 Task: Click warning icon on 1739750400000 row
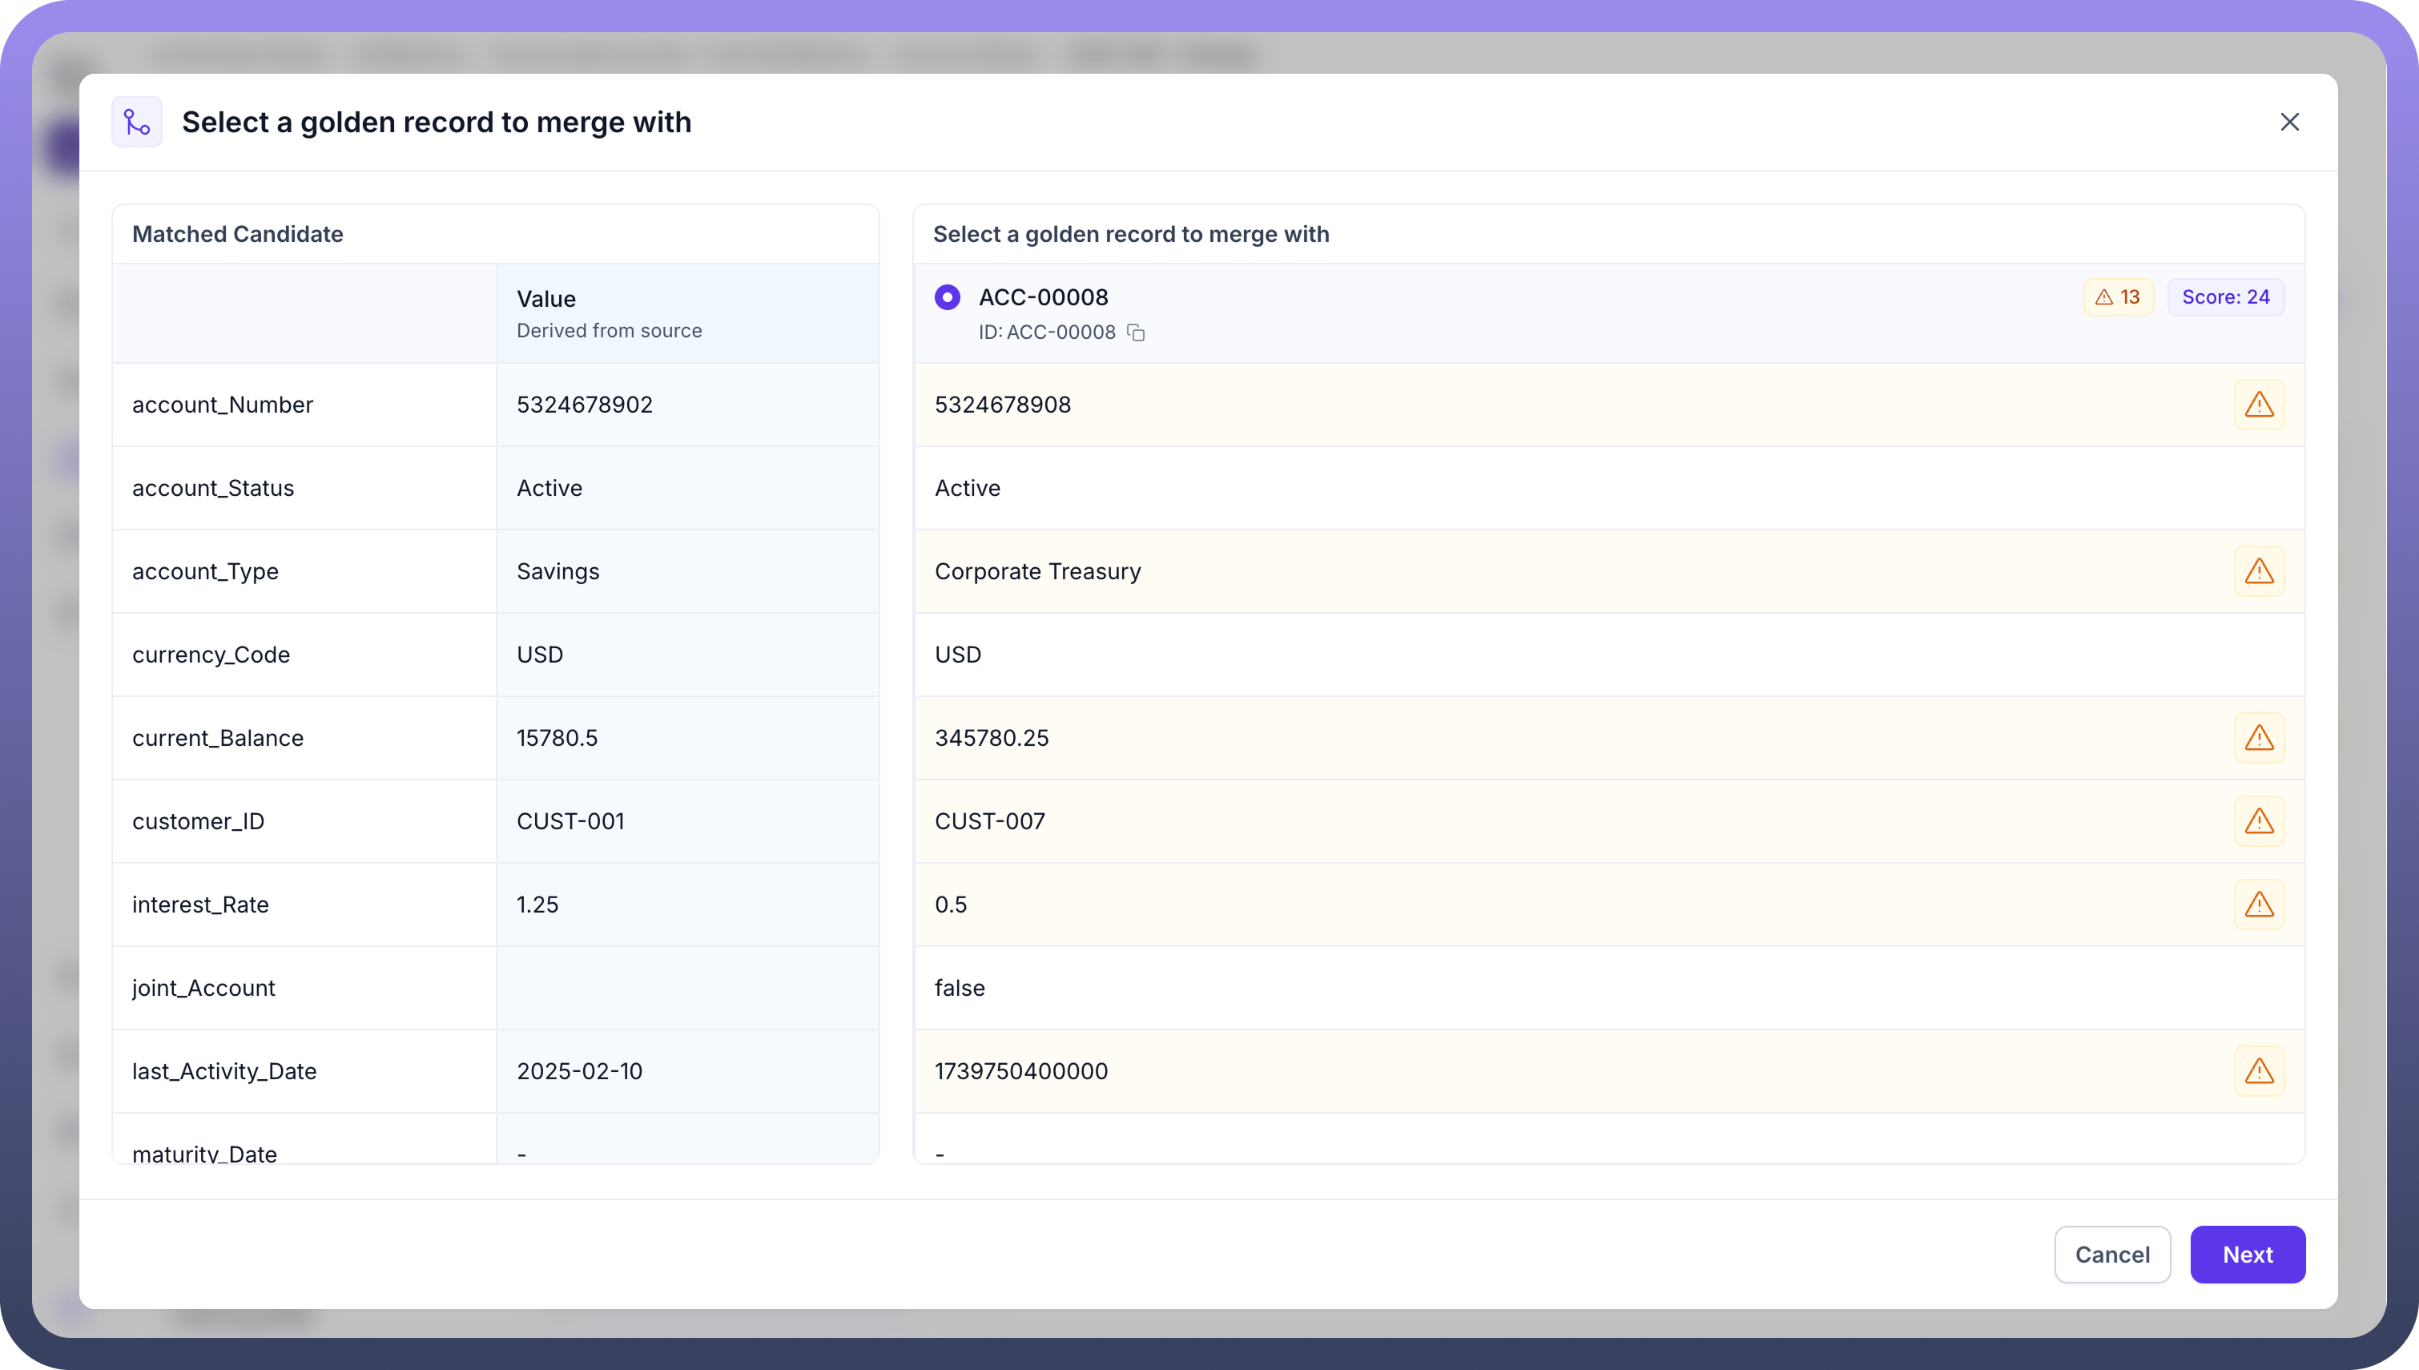click(x=2259, y=1071)
